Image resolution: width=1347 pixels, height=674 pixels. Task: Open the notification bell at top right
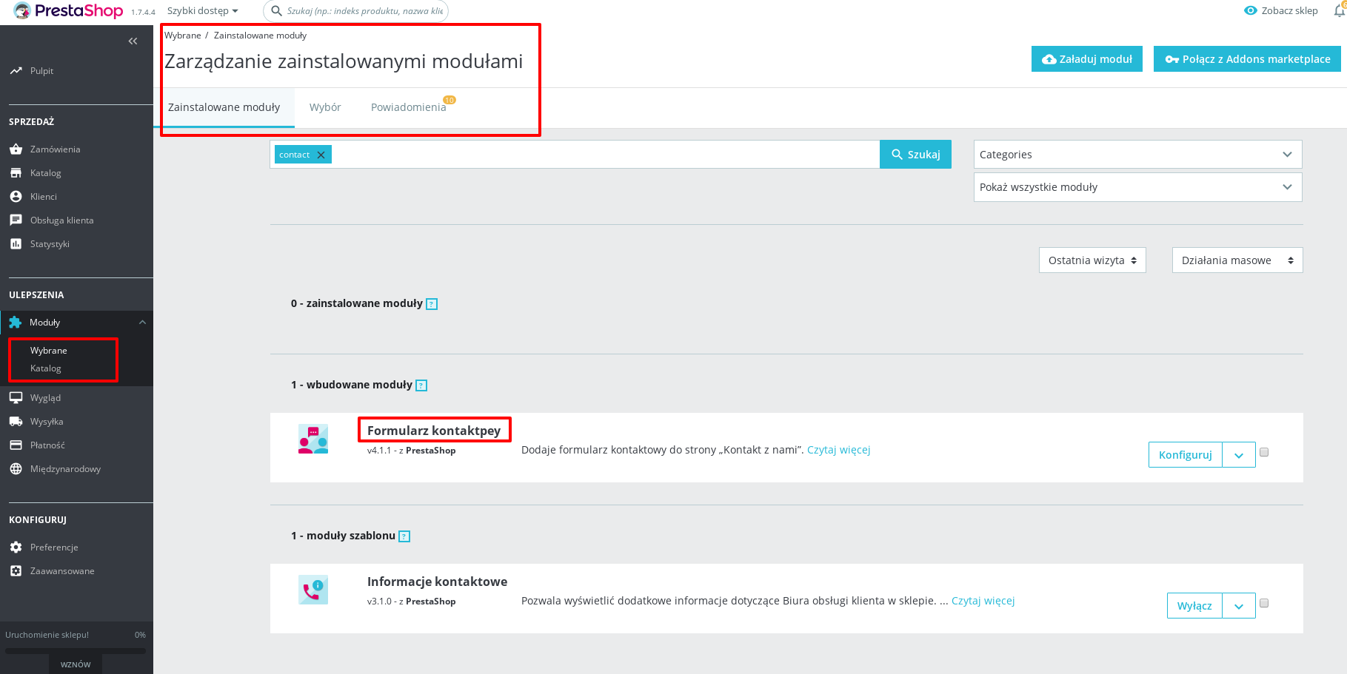click(1337, 11)
